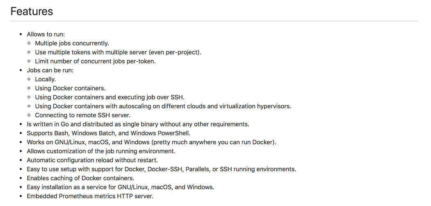Click the 'Jobs can be run:' item

[x=50, y=70]
